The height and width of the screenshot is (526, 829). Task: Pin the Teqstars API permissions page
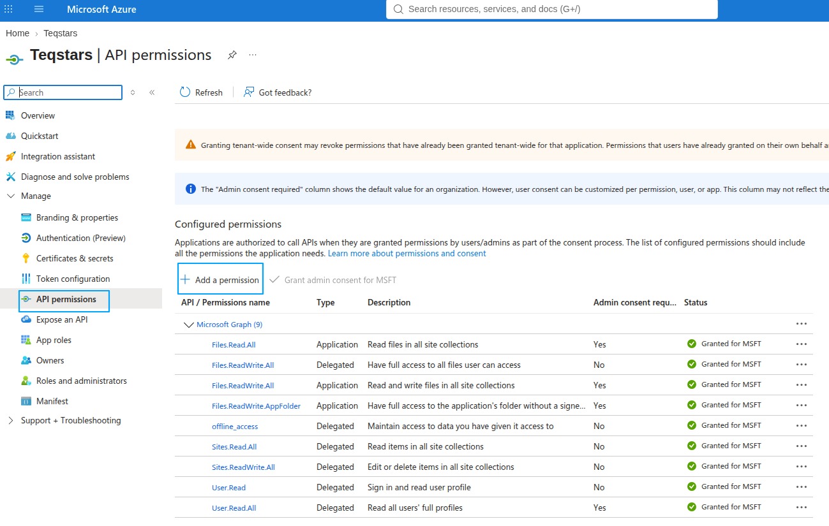point(232,55)
